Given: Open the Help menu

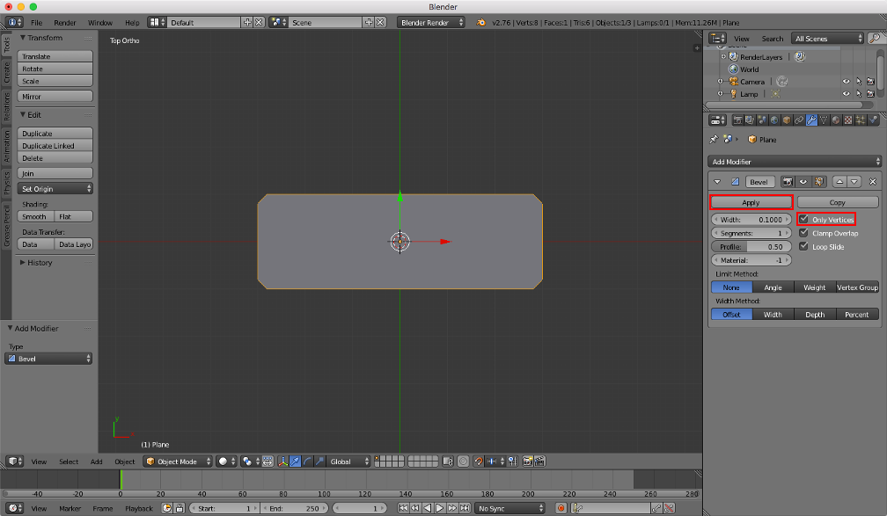Looking at the screenshot, I should coord(132,23).
